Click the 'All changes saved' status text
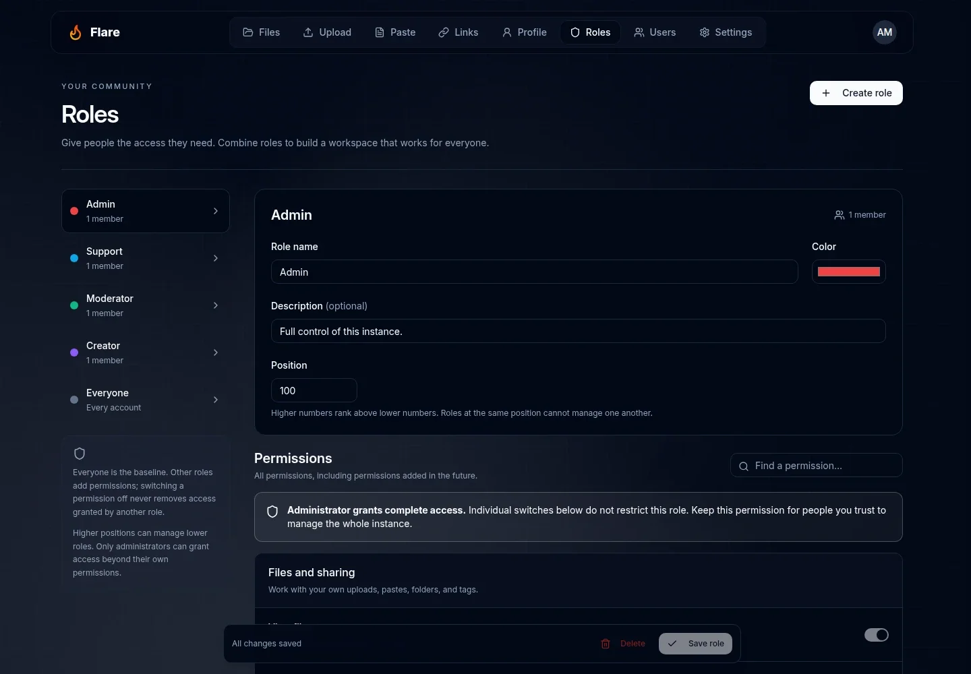 [x=267, y=644]
